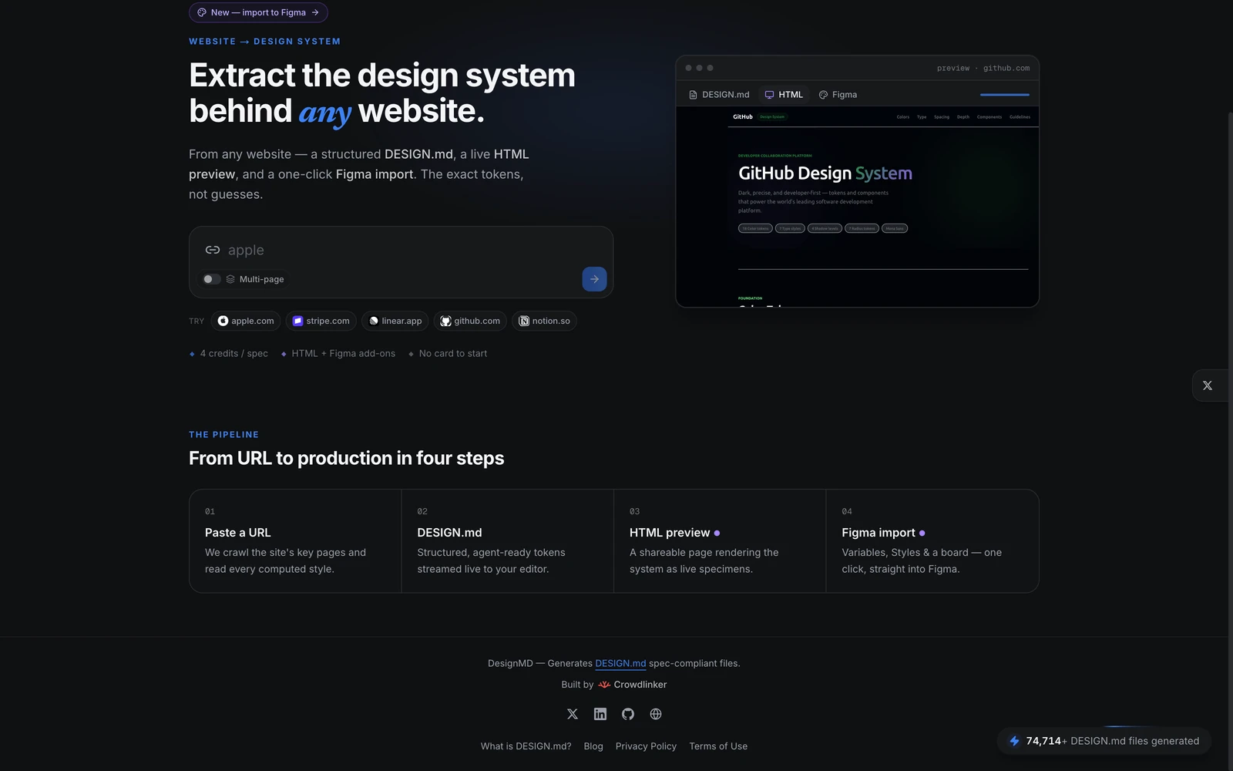Screen dimensions: 1233x771
Task: Click the 'WEBSITE → DESIGN SYSTEM' label
Action: [x=264, y=42]
